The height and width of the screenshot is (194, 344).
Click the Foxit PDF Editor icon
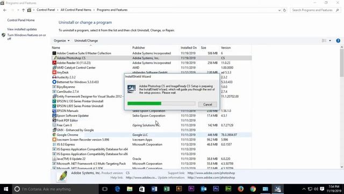click(54, 120)
